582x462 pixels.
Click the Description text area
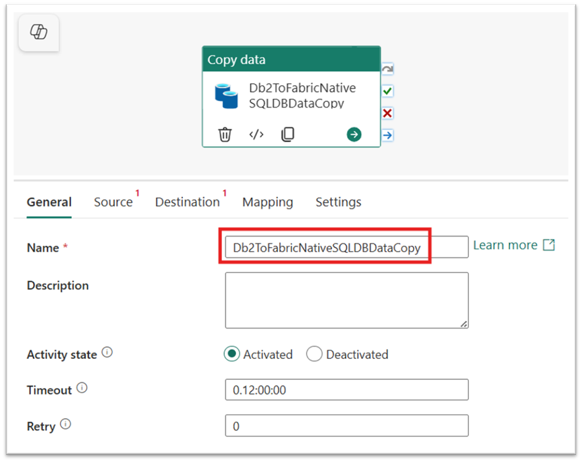point(347,300)
